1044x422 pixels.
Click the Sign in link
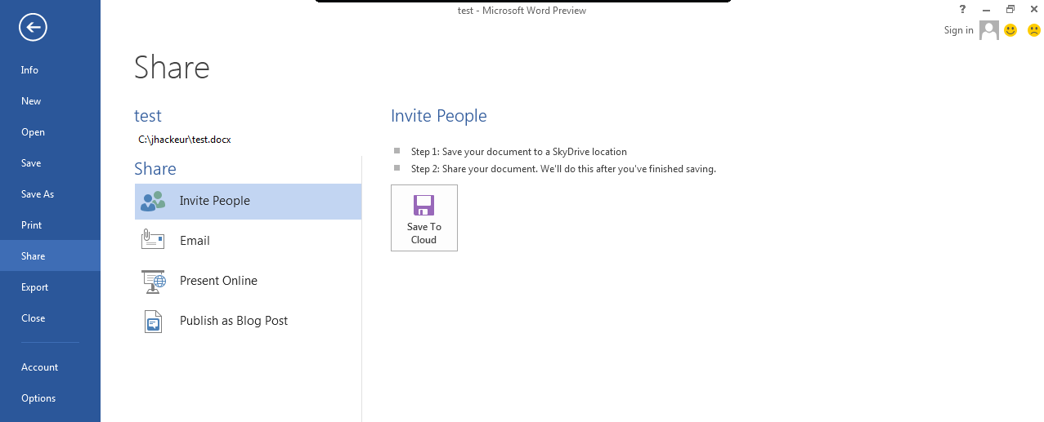pyautogui.click(x=958, y=30)
